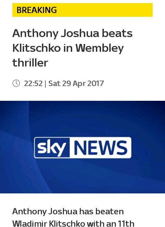Image resolution: width=165 pixels, height=227 pixels.
Task: Tap the word "thriller" in the headline
Action: tap(30, 63)
